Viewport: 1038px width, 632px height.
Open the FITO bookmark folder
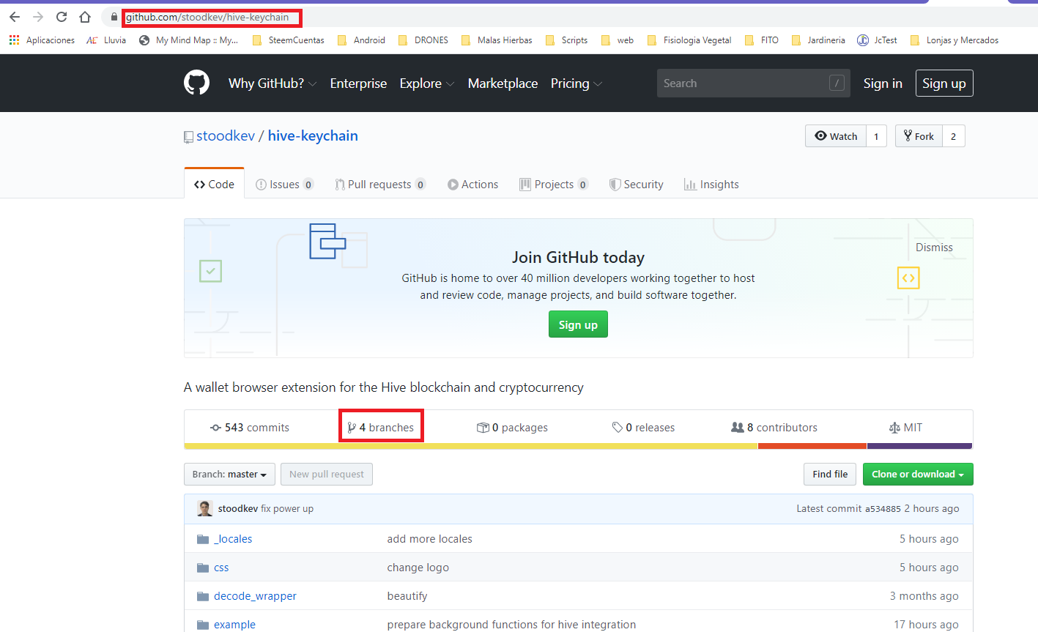pos(761,40)
